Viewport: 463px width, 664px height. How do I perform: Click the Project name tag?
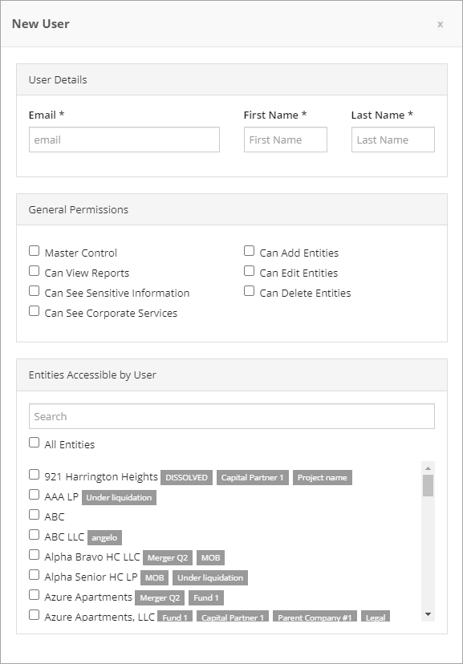(x=323, y=478)
